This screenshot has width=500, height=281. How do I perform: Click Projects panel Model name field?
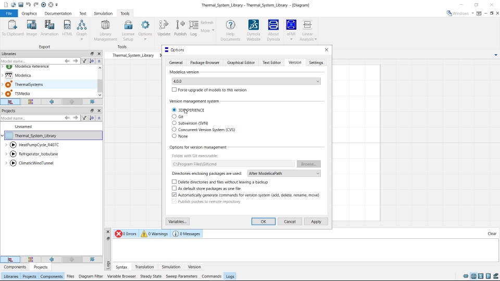point(31,118)
